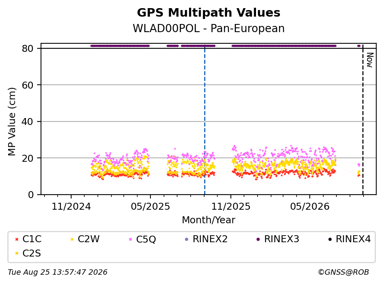This screenshot has width=384, height=284.
Task: Click the yellow C2W legend marker
Action: [x=72, y=239]
